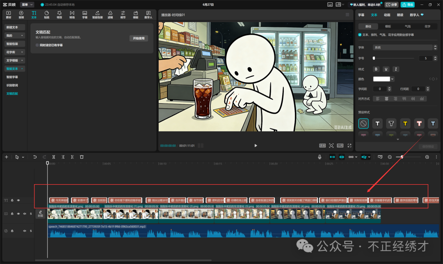This screenshot has height=264, width=443.
Task: Open the 素材 media panel
Action: click(x=9, y=15)
